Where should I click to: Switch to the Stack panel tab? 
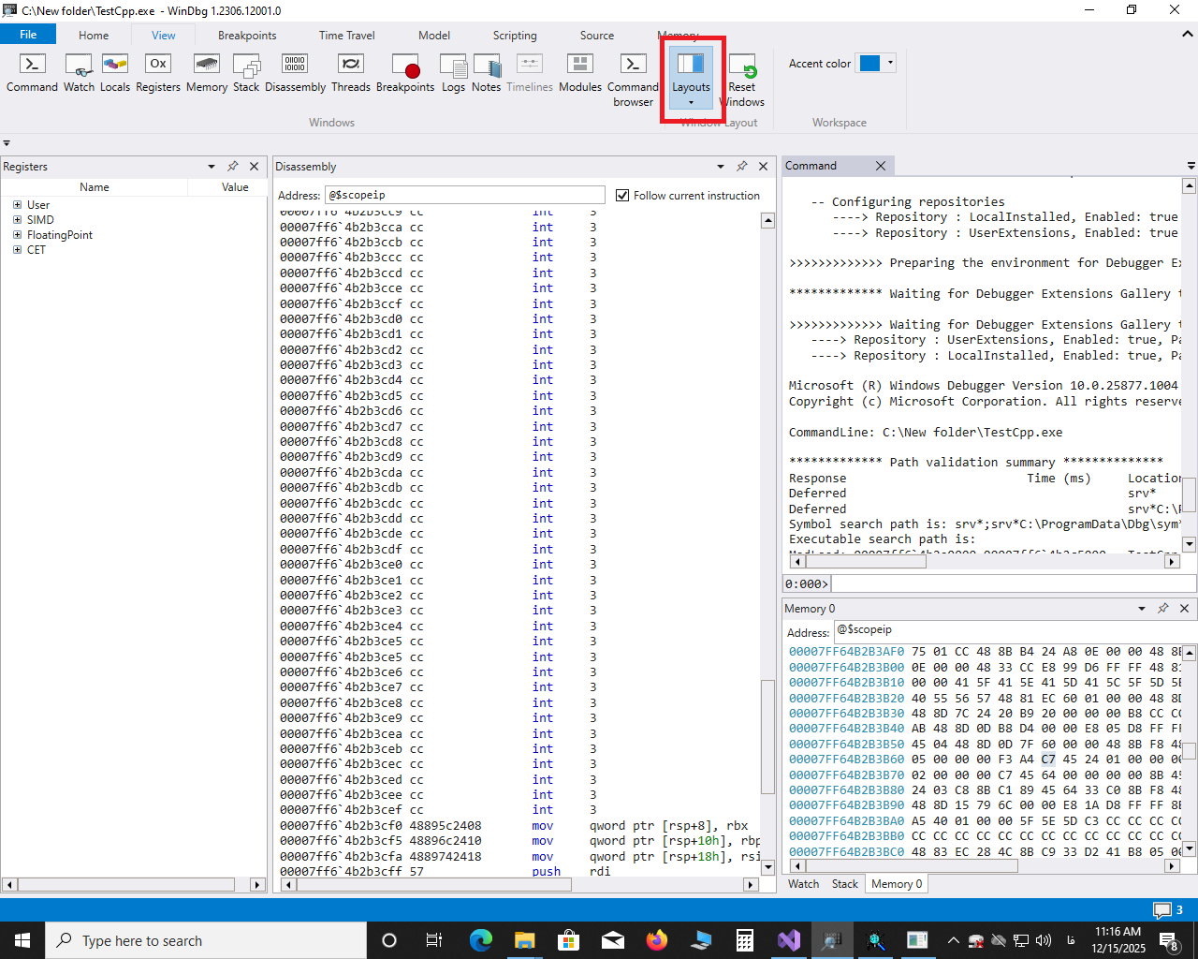click(x=844, y=884)
